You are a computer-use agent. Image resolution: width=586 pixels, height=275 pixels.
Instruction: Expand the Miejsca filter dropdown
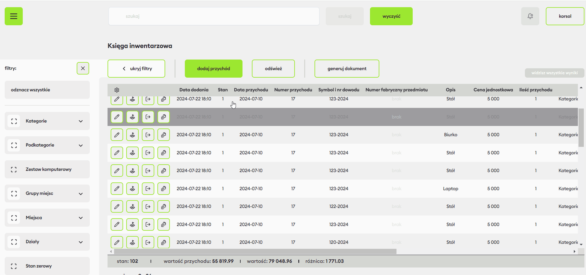[x=81, y=218]
